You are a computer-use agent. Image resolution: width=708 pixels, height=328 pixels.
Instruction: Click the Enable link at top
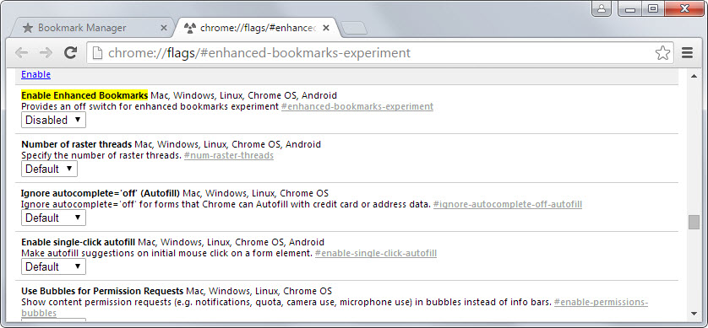coord(35,74)
